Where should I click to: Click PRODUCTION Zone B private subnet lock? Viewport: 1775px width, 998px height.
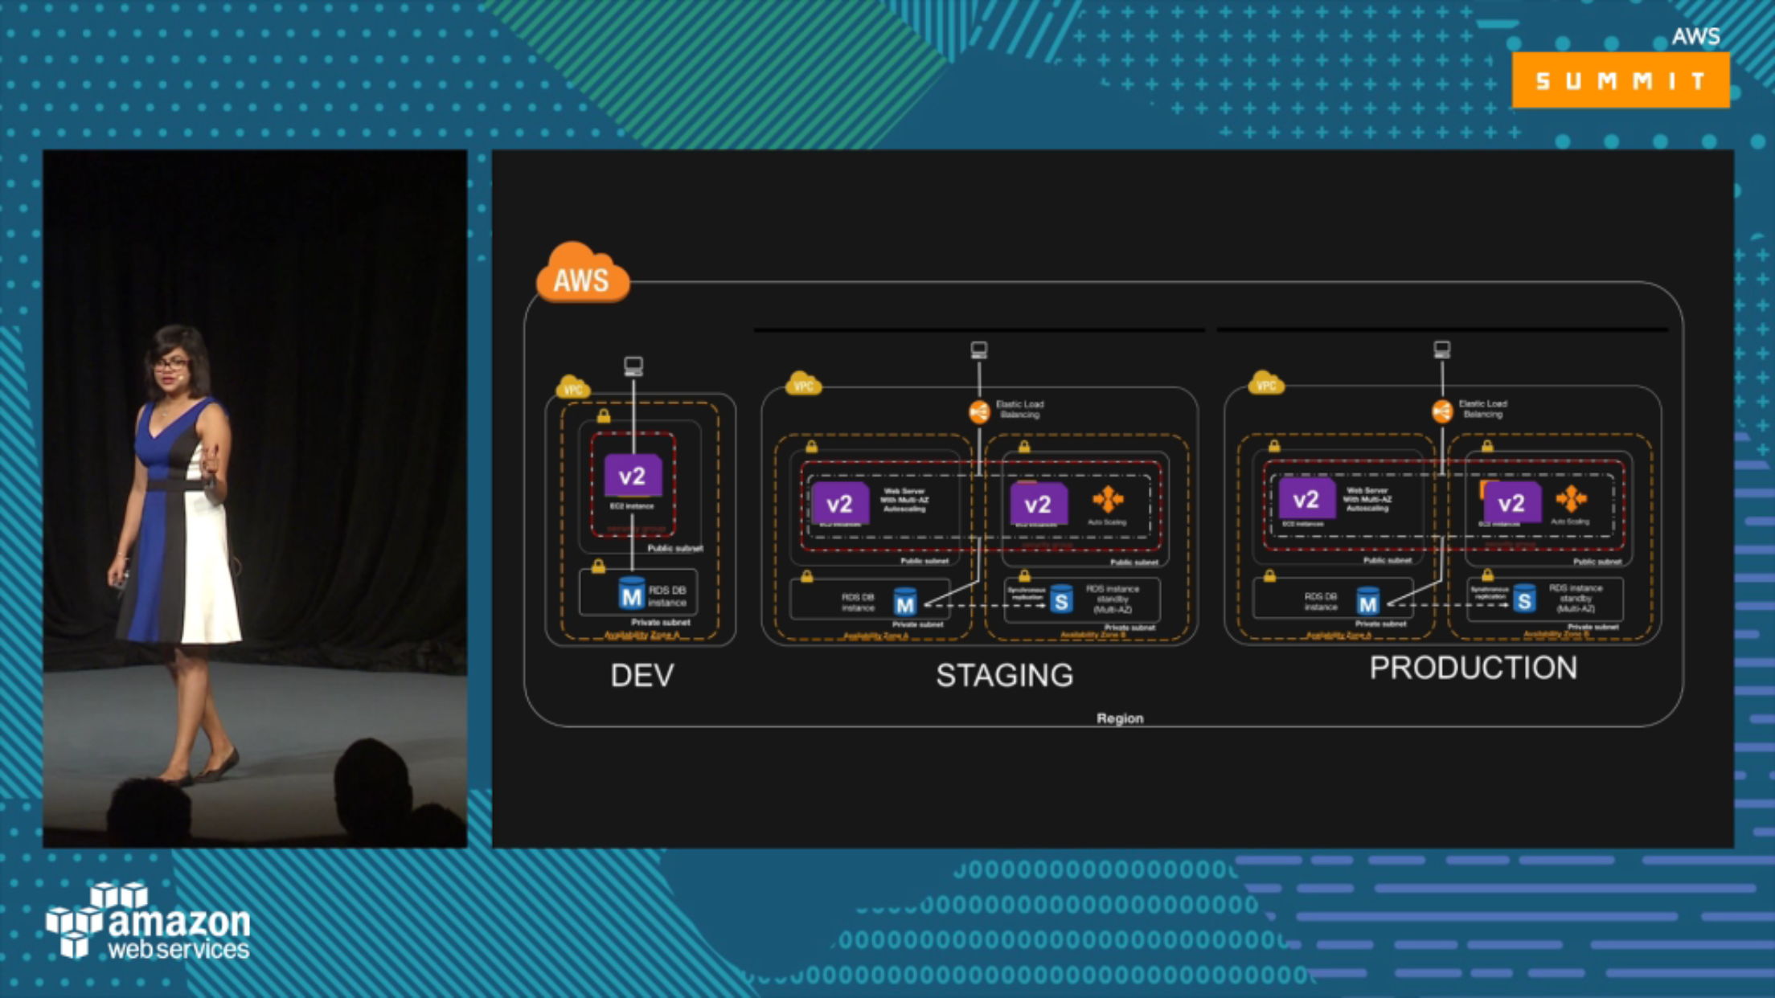pos(1487,575)
